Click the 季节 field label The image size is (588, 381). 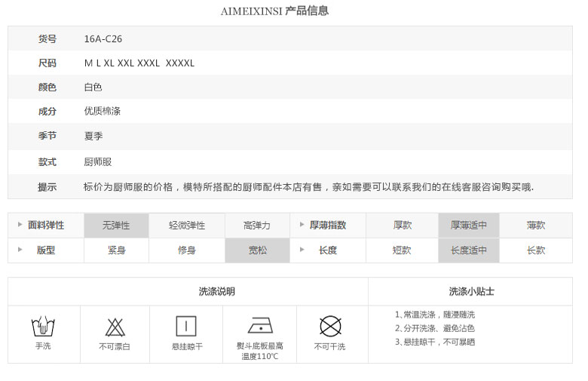tap(47, 136)
